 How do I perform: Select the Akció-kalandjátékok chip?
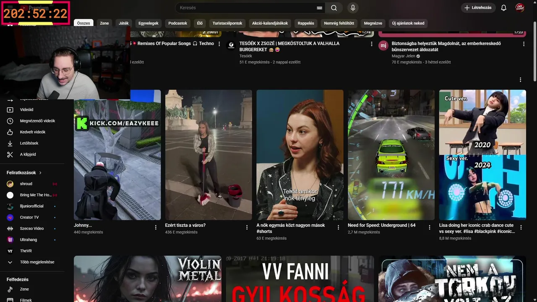[270, 23]
